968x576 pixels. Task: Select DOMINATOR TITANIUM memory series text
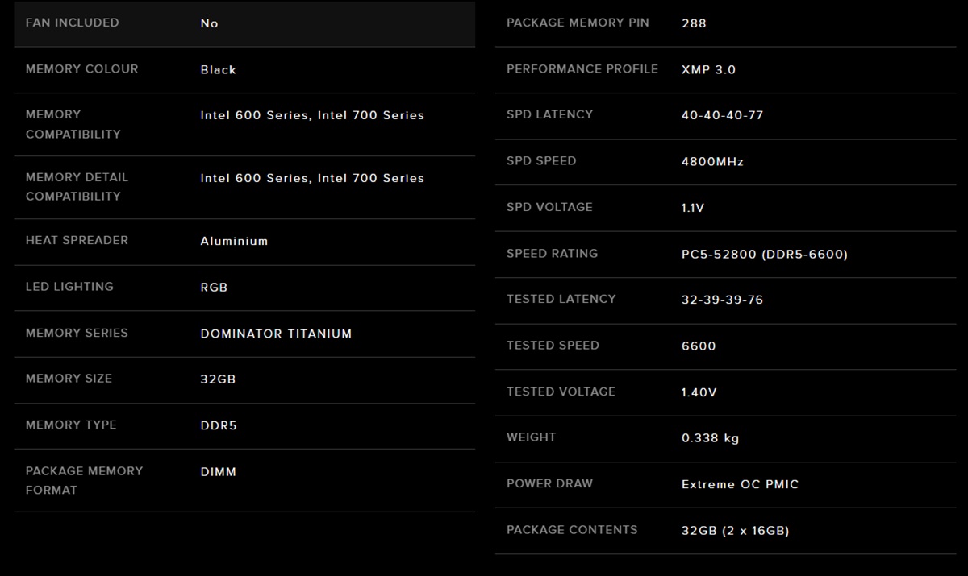(276, 334)
